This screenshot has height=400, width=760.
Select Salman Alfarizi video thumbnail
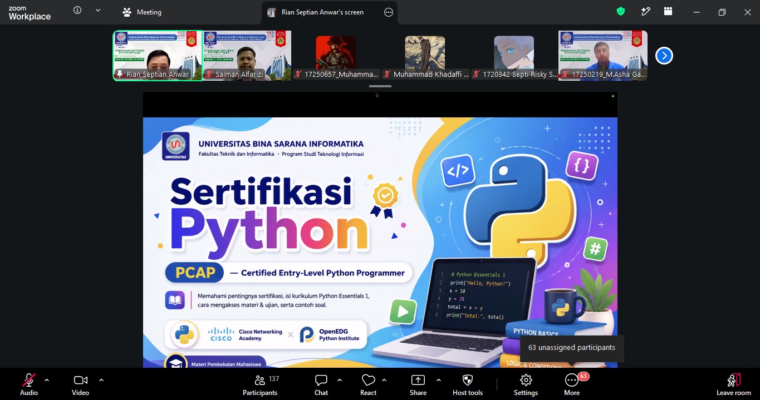(x=247, y=56)
